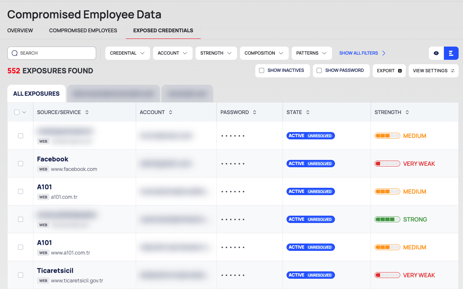
Task: Select the Facebook row checkbox
Action: (x=21, y=164)
